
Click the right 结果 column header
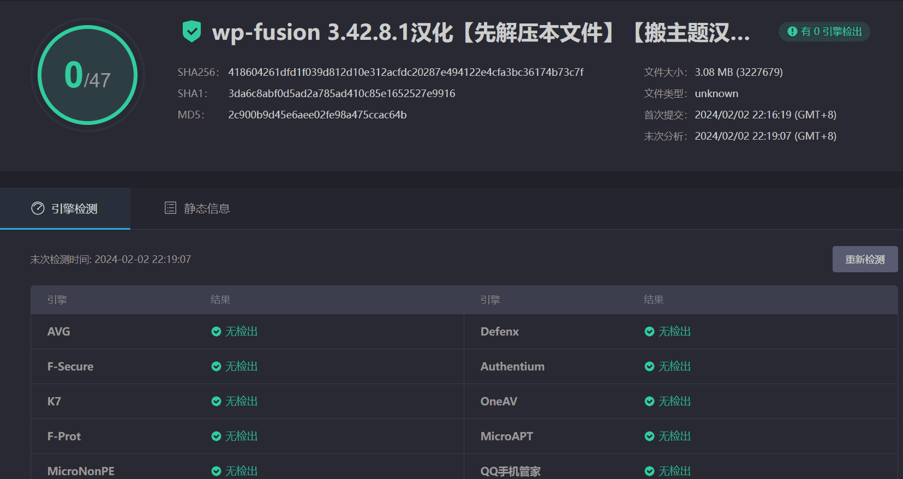coord(654,300)
